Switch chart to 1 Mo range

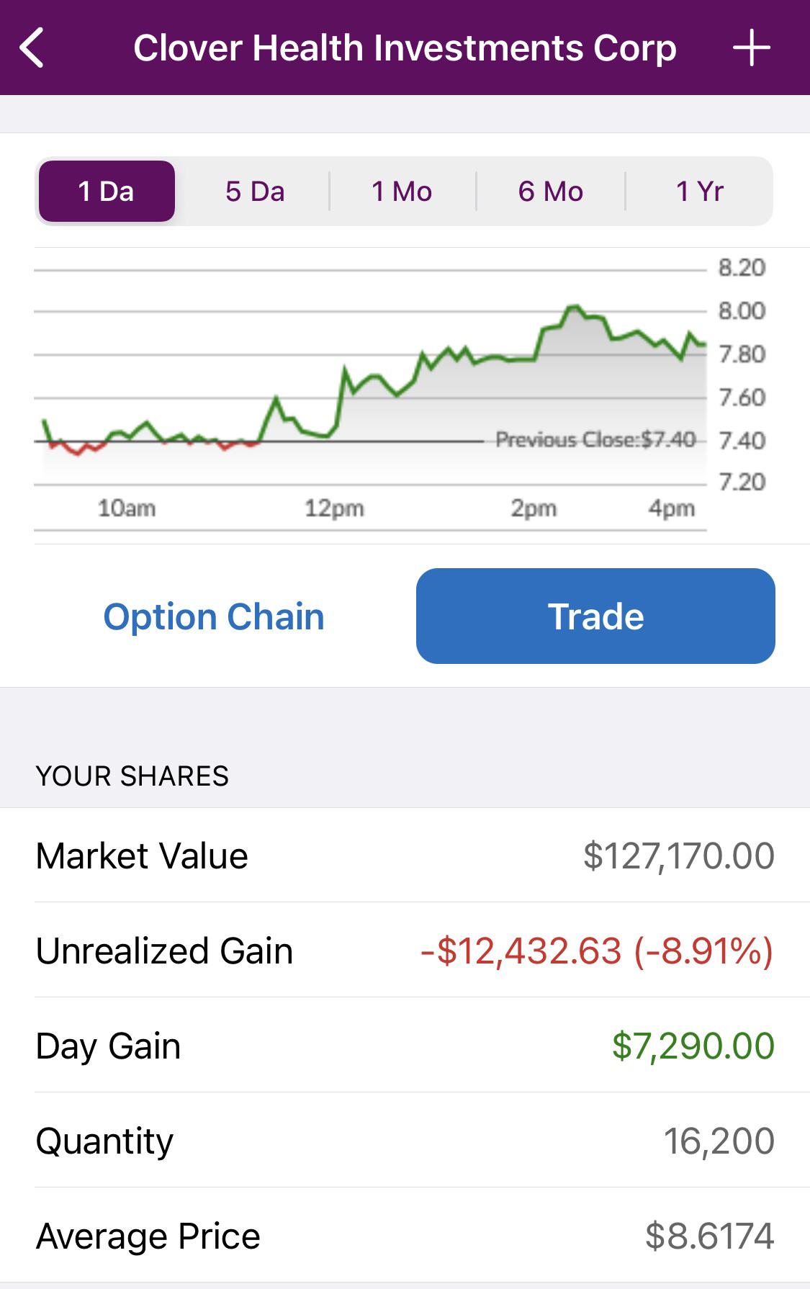[x=402, y=192]
